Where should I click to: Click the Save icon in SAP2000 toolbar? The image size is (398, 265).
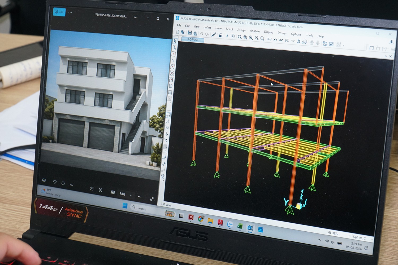[x=190, y=33]
